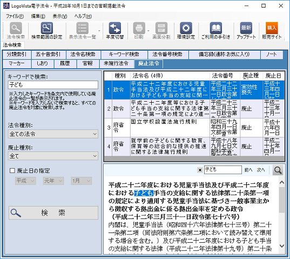Image resolution: width=290 pixels, height=259 pixels.
Task: Click the 最新 アップデート icon
Action: (246, 28)
